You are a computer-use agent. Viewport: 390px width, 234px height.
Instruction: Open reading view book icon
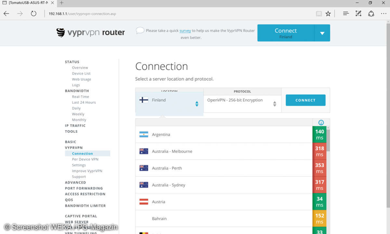click(x=319, y=14)
